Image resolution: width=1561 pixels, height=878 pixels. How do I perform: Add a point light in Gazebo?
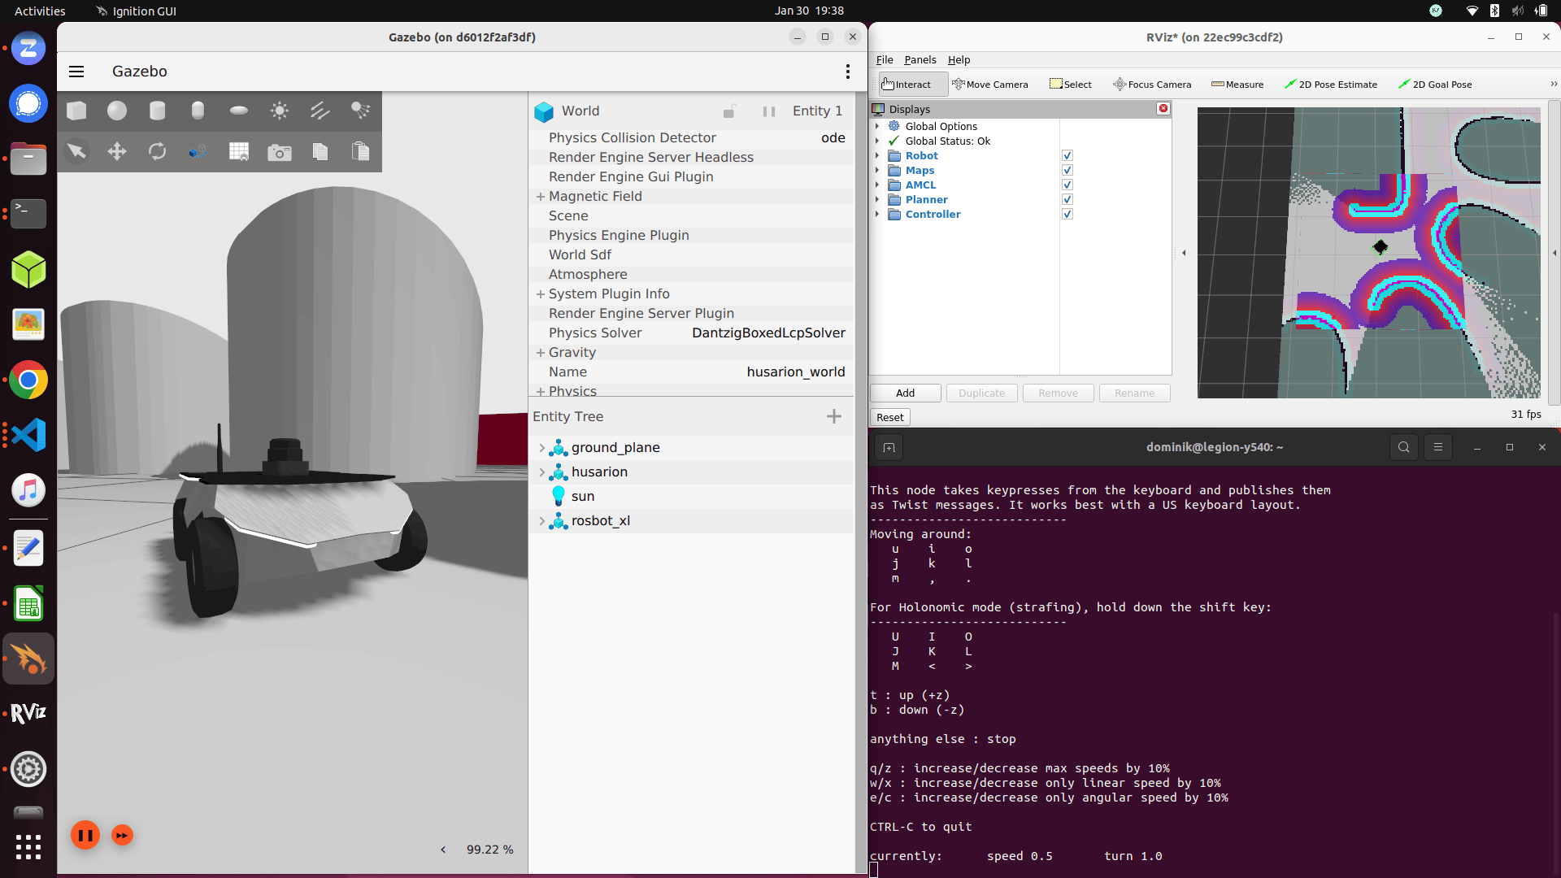[x=280, y=111]
